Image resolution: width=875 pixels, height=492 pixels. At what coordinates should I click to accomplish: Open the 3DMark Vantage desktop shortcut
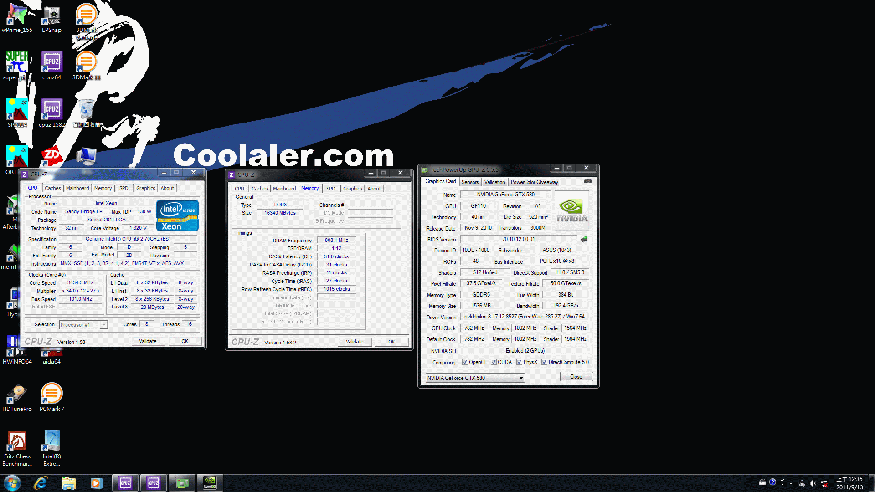[86, 21]
